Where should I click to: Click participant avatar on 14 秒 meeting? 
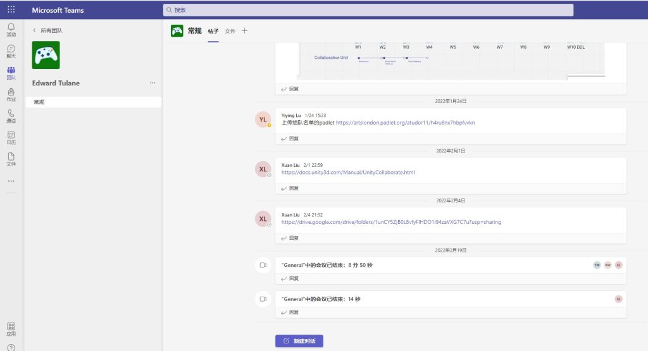point(618,299)
